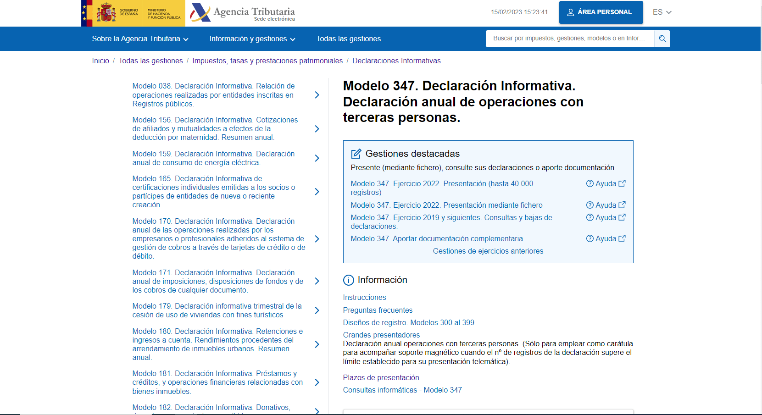The width and height of the screenshot is (762, 415).
Task: Click the chevron beside Modelo 038
Action: coord(317,95)
